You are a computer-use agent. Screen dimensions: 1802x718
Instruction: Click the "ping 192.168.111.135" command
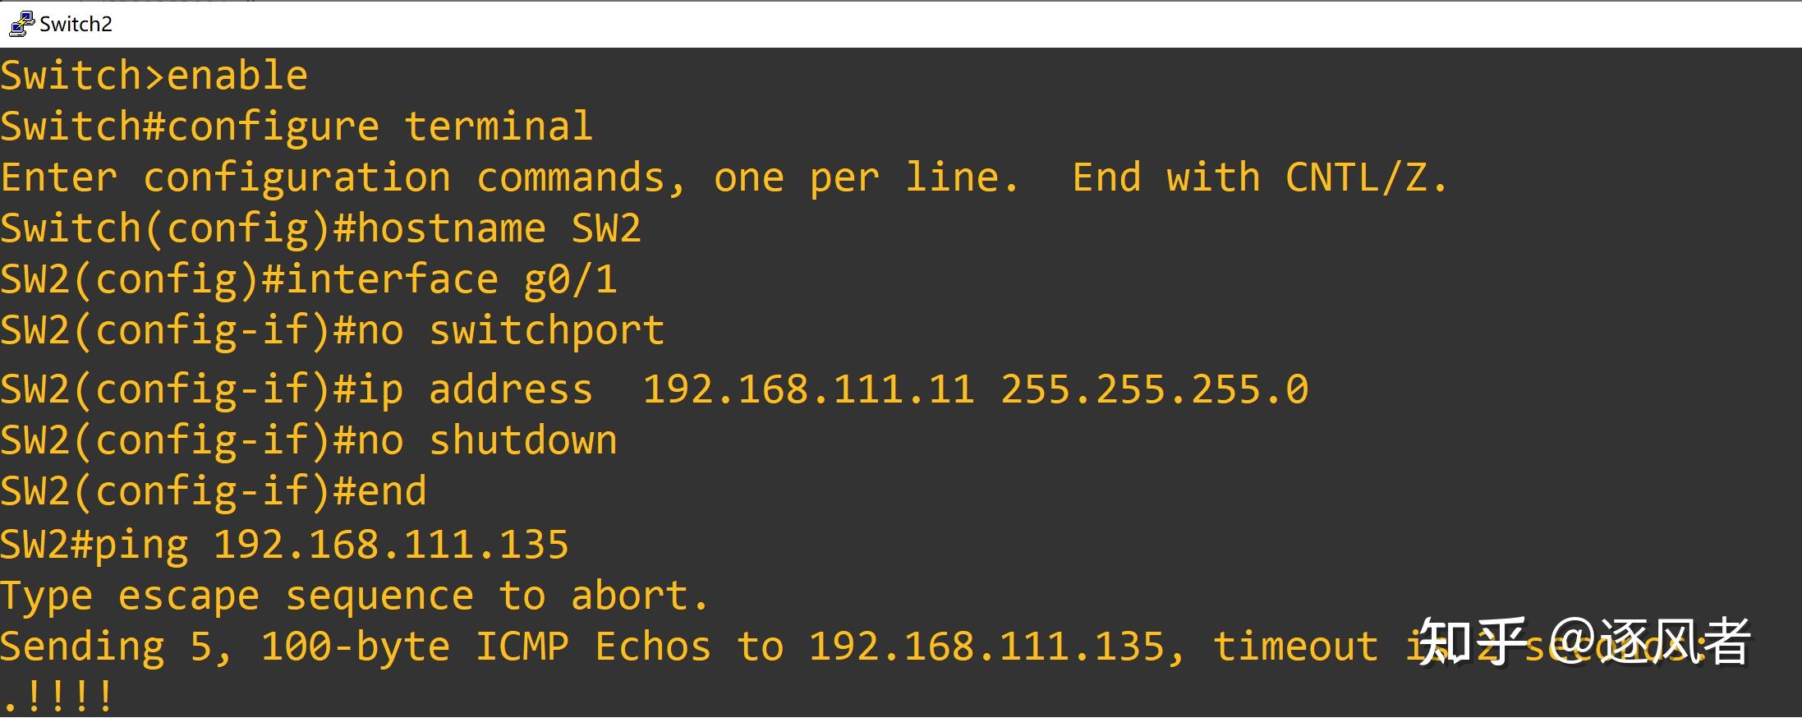click(x=331, y=545)
